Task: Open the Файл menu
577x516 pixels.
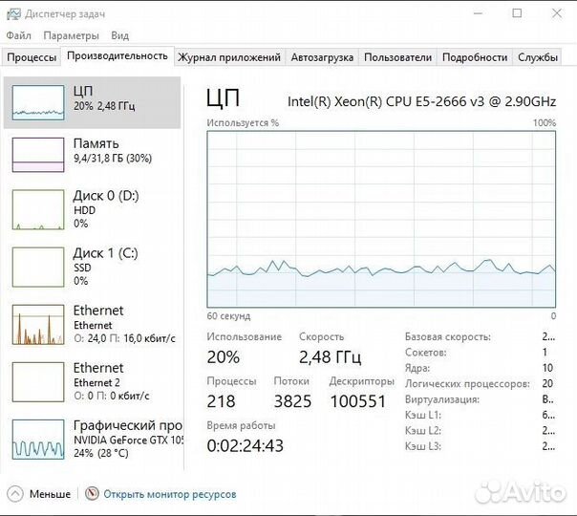Action: click(18, 35)
